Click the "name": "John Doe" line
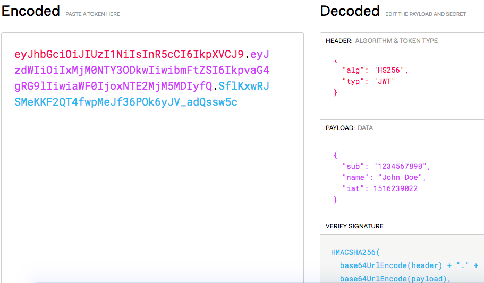The height and width of the screenshot is (283, 484). [384, 177]
